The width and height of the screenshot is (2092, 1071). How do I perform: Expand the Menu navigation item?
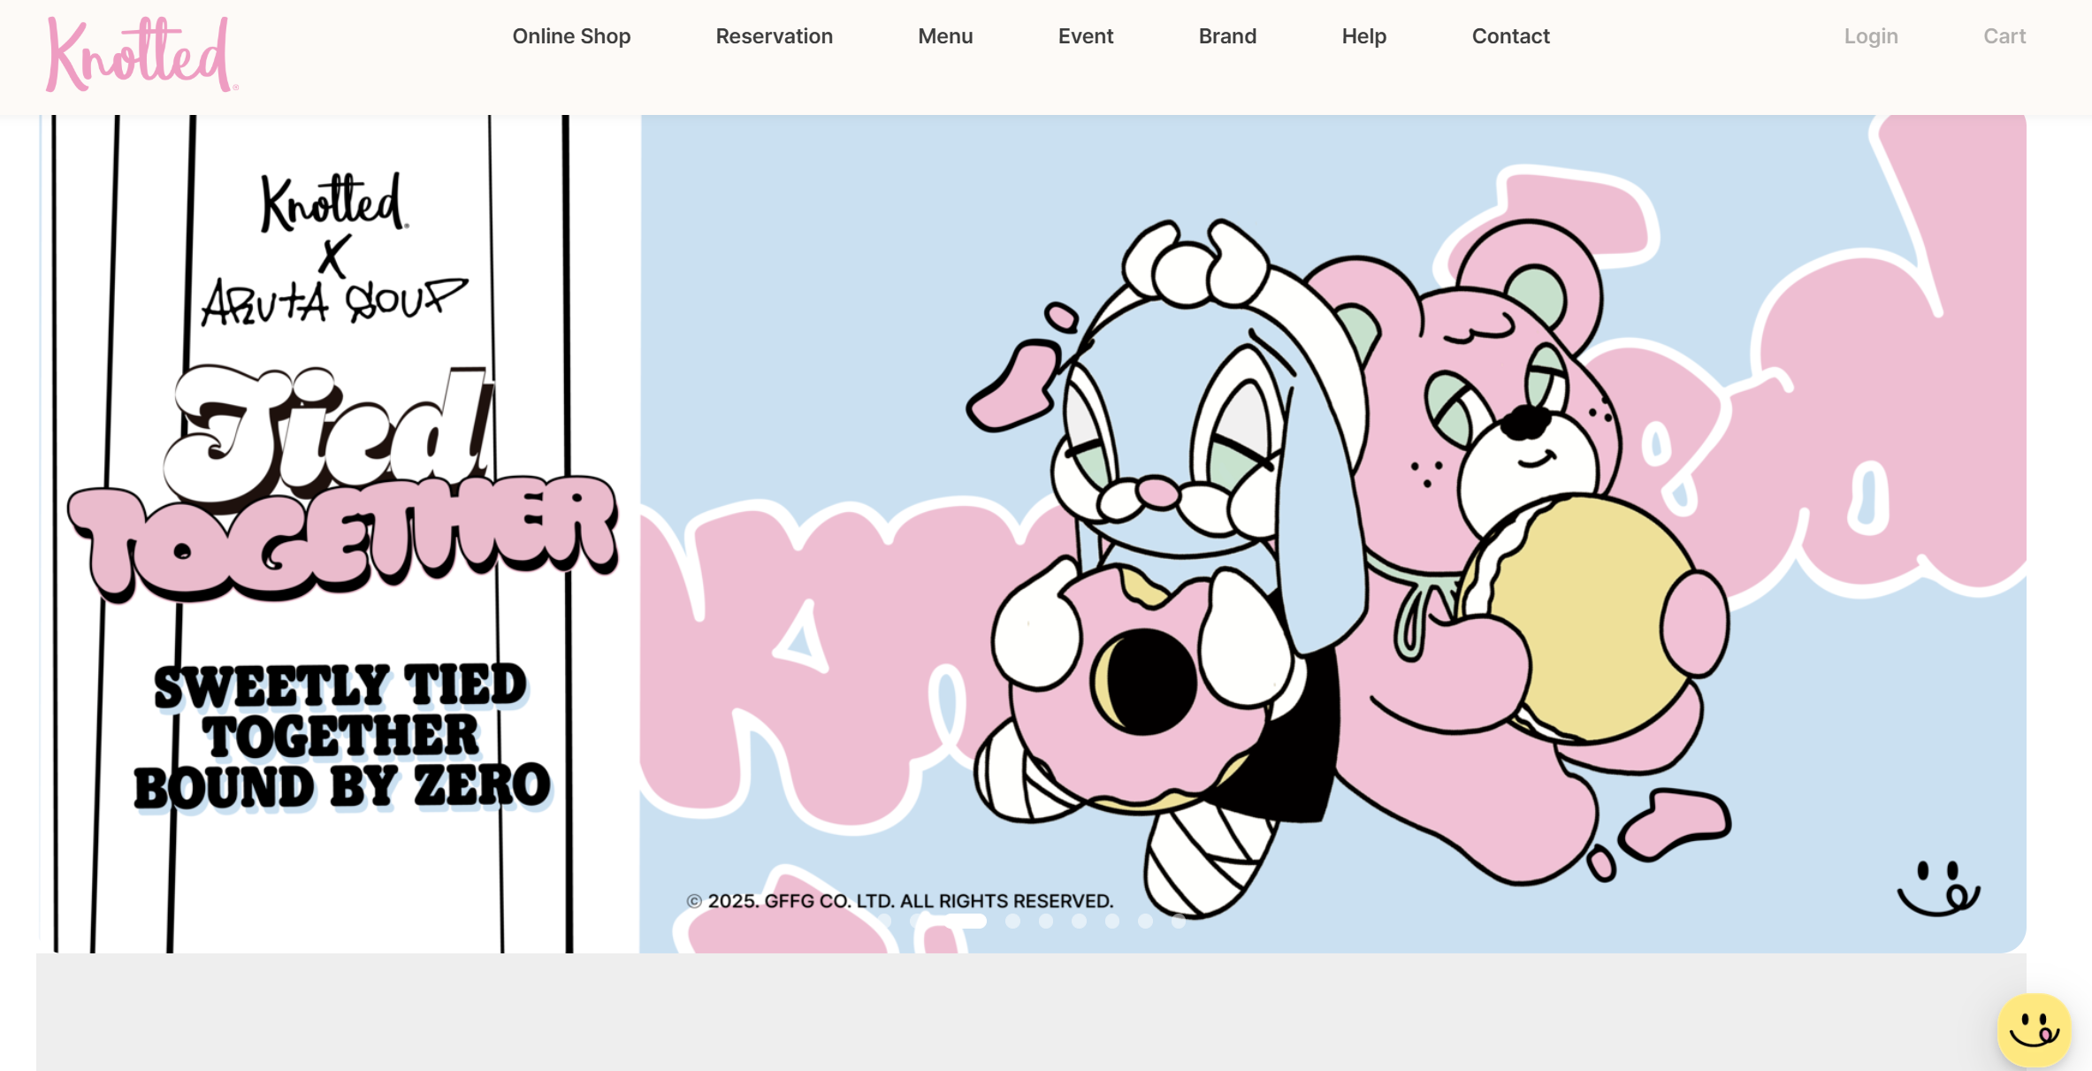point(945,36)
